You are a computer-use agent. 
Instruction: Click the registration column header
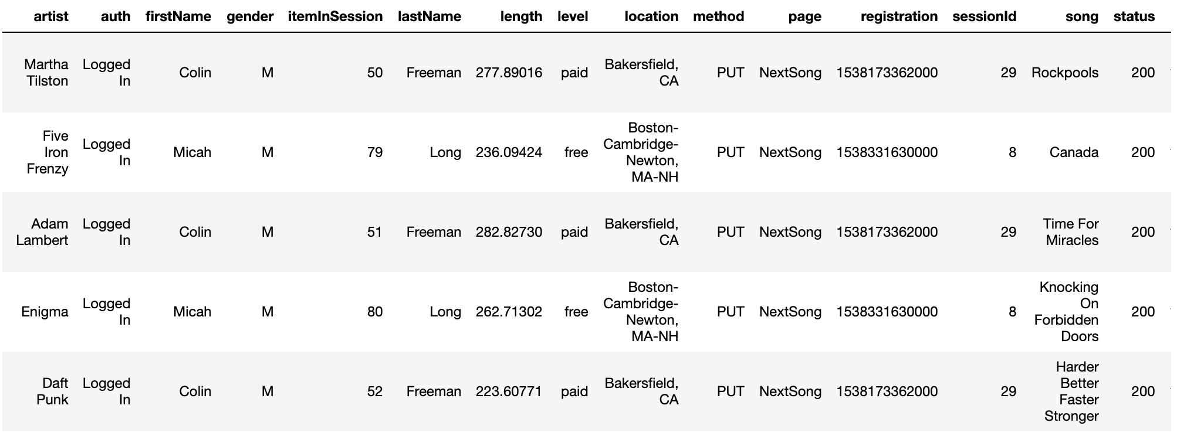click(x=899, y=16)
